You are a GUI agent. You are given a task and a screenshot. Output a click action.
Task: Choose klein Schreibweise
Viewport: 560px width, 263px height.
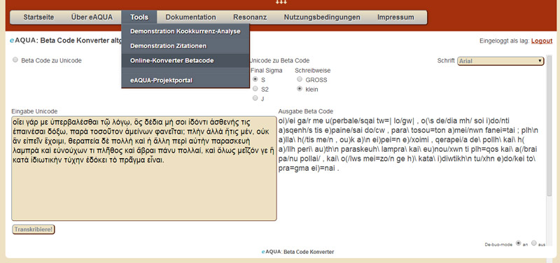tap(300, 89)
